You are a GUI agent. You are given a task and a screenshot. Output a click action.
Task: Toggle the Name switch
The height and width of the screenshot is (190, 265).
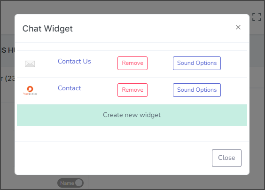pos(70,183)
